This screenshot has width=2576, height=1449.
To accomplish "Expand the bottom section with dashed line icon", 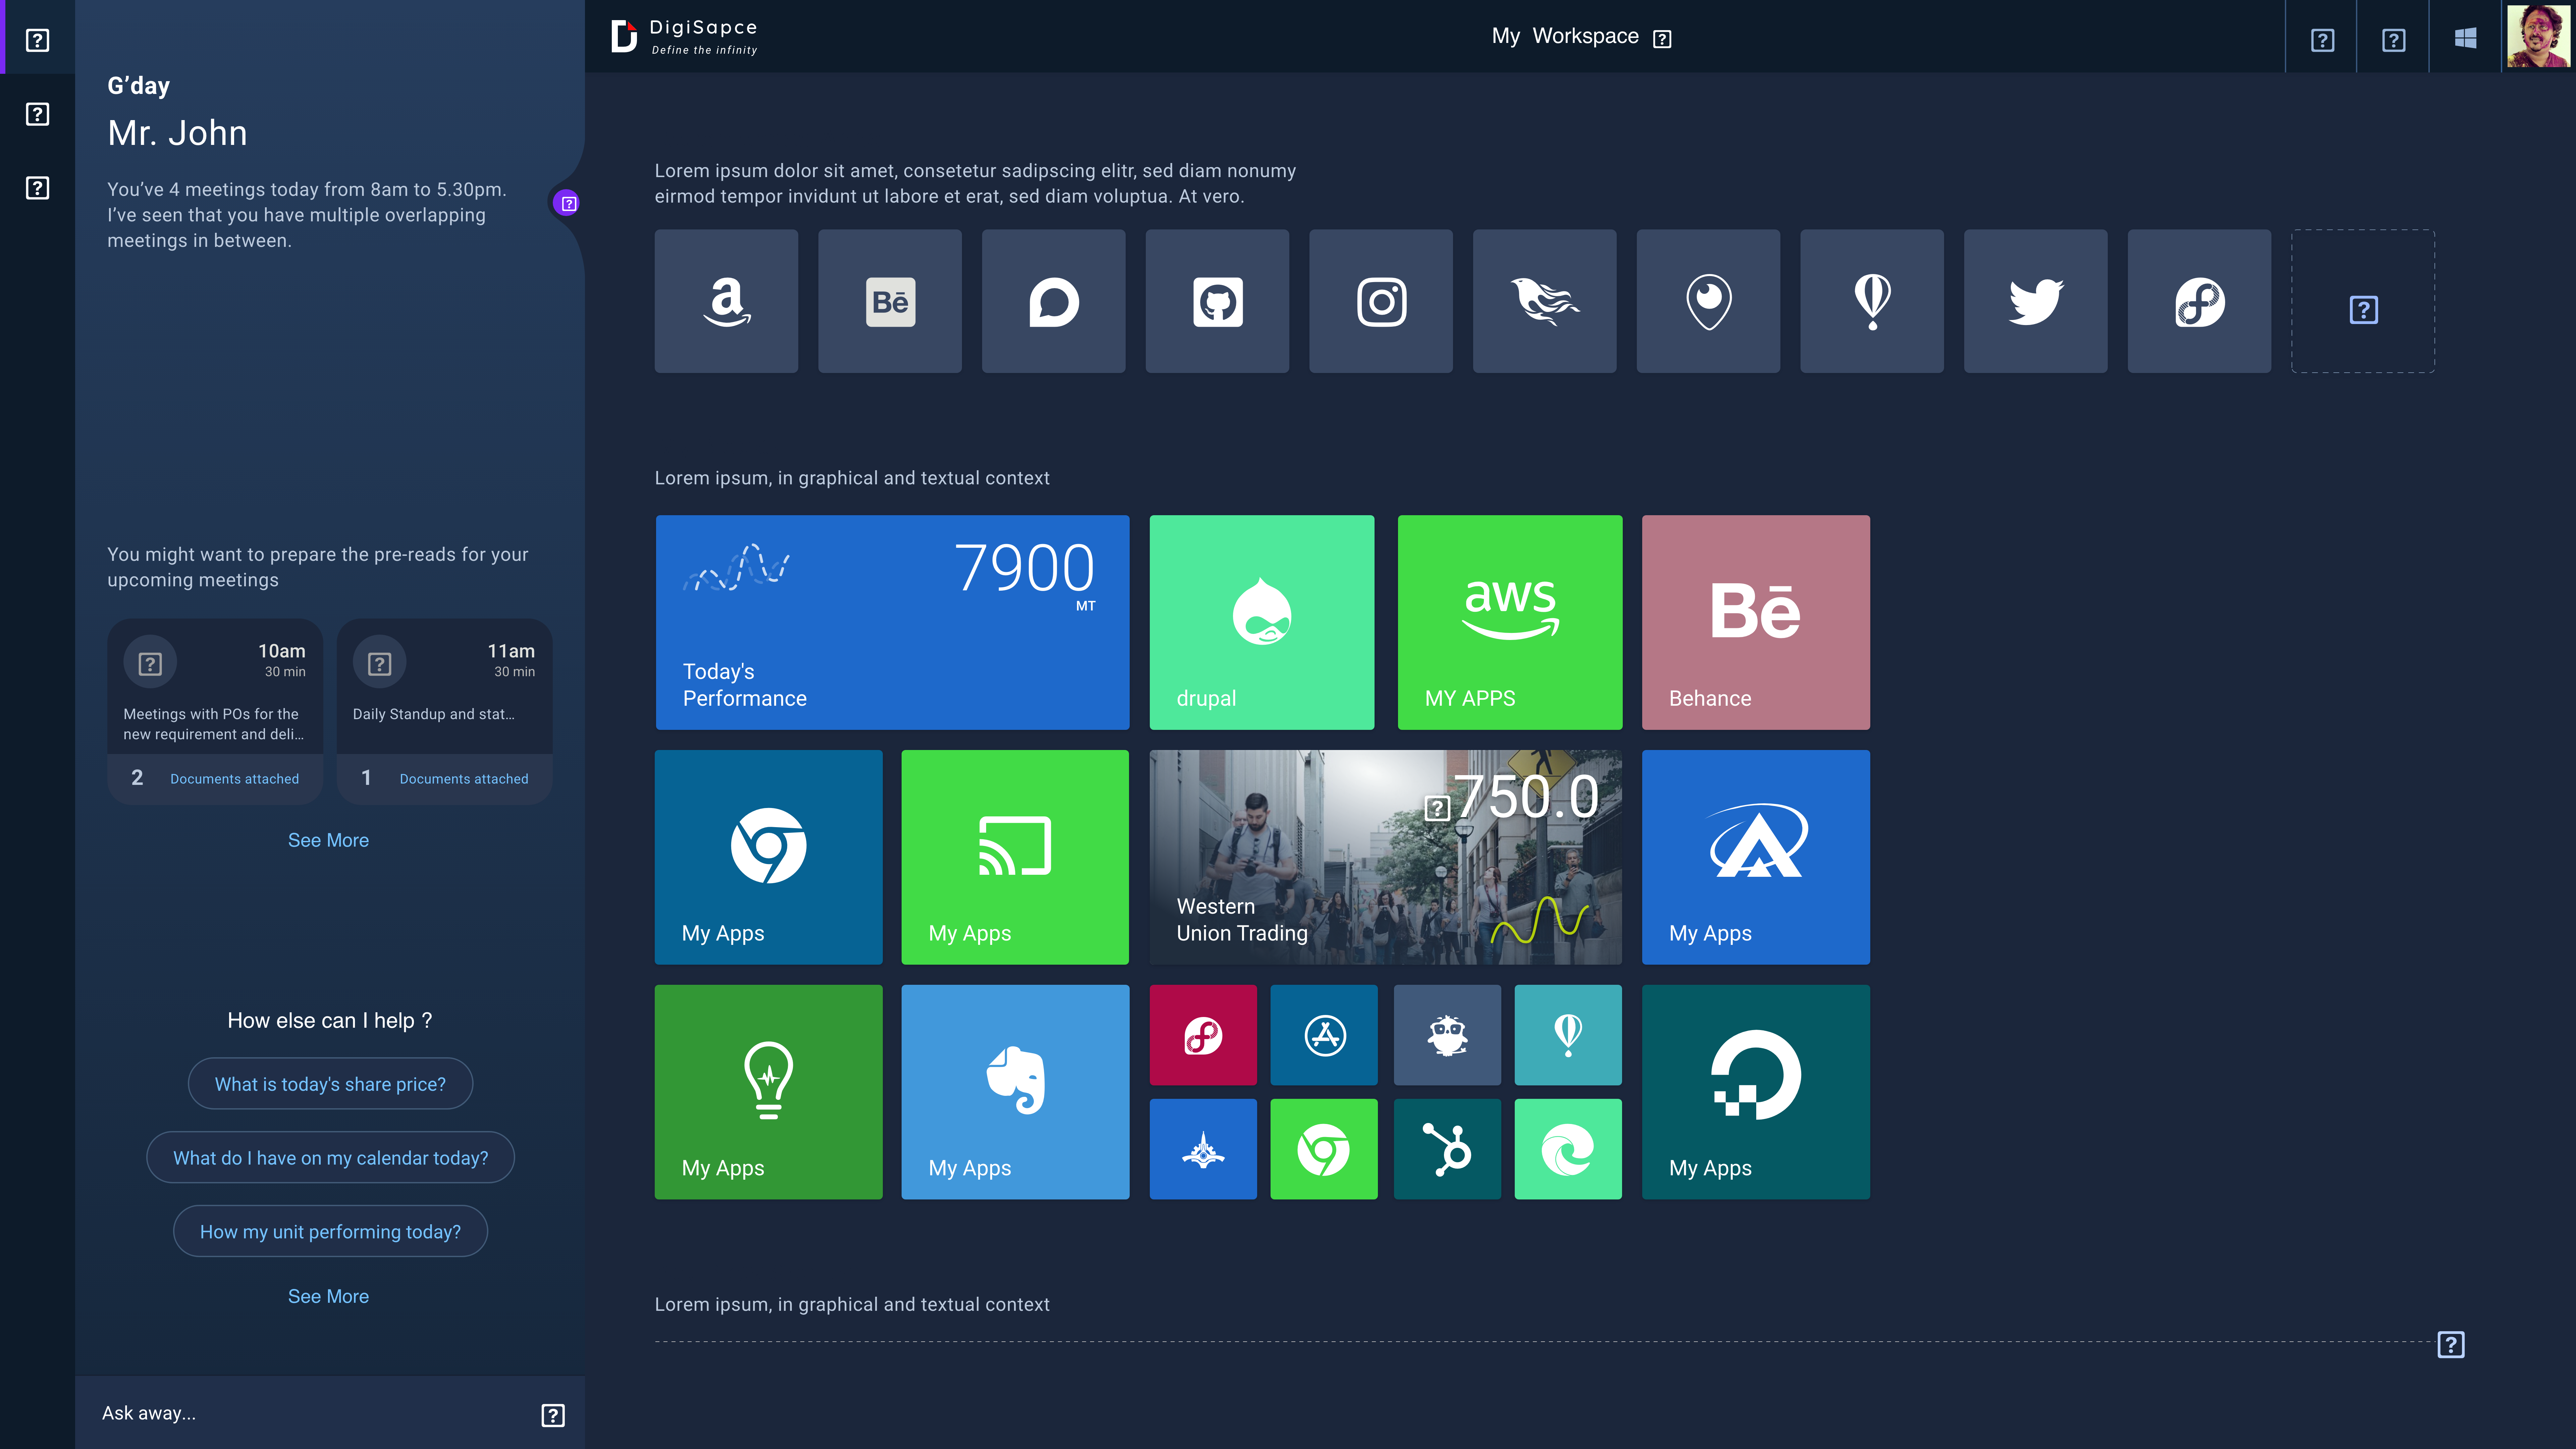I will pos(2451,1345).
